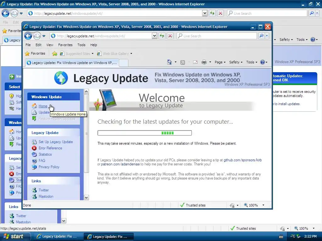The width and height of the screenshot is (322, 241).
Task: Click the Forward button in the front IE window
Action: tap(37, 36)
